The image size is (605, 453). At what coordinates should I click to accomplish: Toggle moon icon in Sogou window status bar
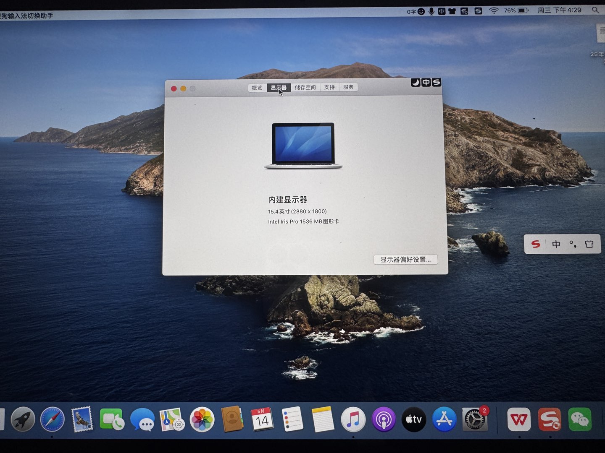416,83
